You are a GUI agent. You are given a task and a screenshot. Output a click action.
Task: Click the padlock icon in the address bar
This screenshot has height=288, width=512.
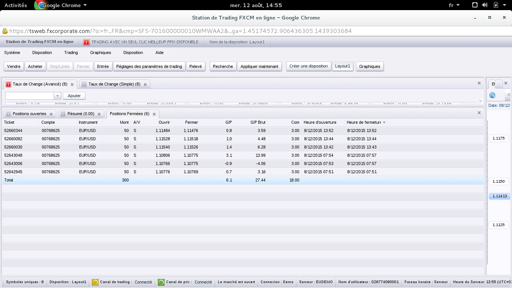[x=5, y=31]
